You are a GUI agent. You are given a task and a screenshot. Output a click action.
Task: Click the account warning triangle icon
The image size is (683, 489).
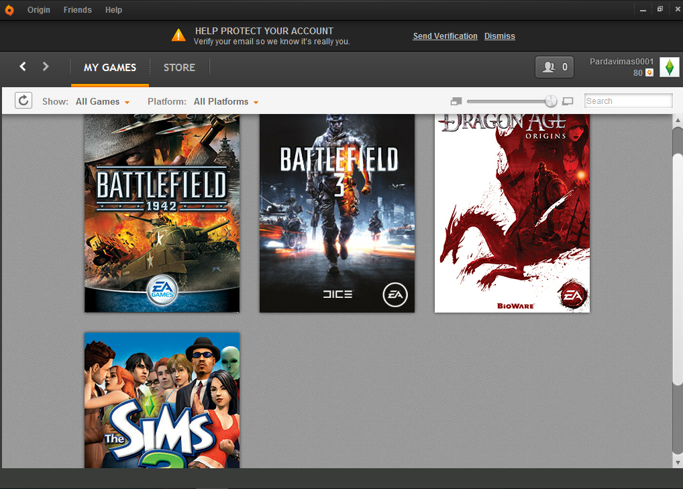178,36
